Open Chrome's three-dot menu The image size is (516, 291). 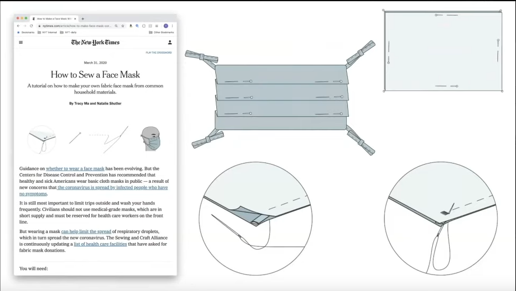172,25
